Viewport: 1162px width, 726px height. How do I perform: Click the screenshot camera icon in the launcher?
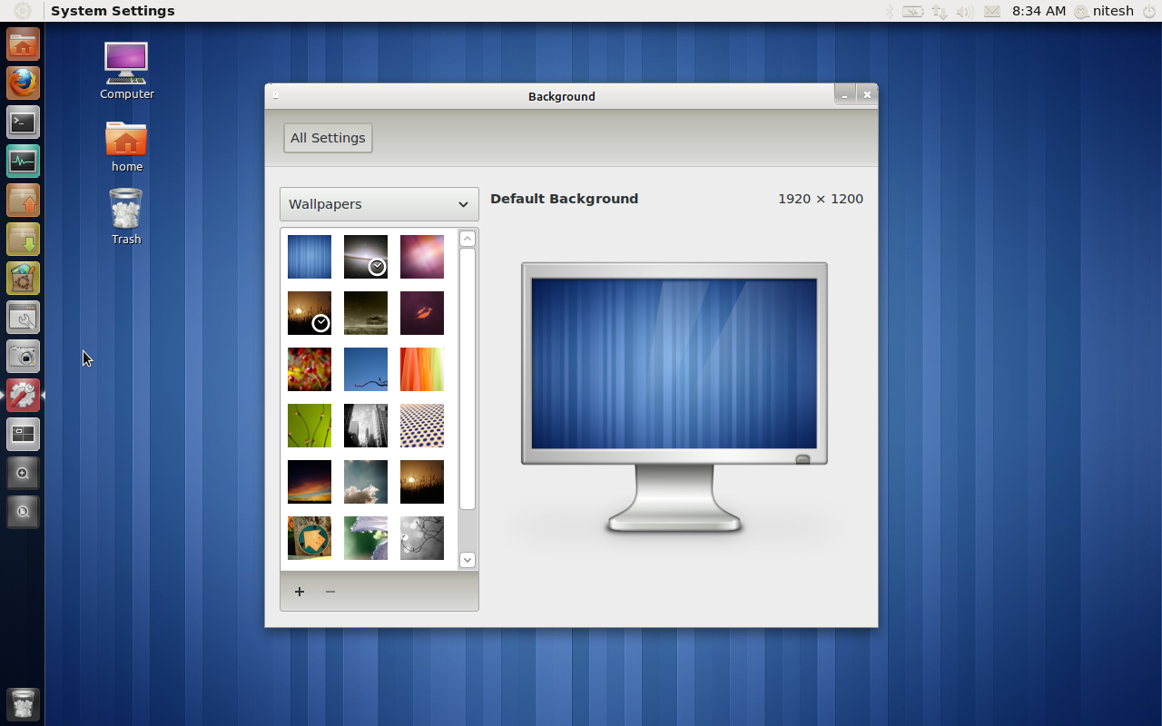point(23,356)
